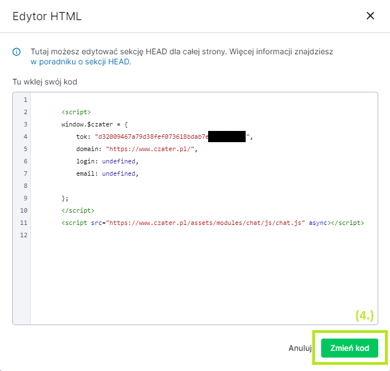
Task: Click the 'async' attribute on line 11
Action: (318, 223)
